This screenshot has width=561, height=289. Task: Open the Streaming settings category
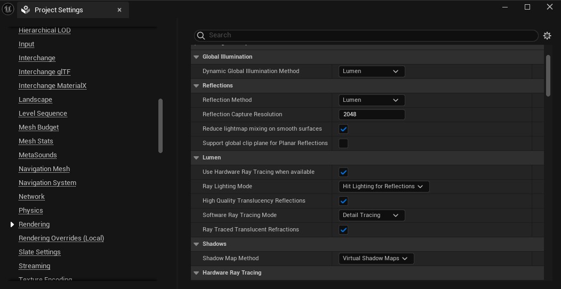(x=34, y=266)
